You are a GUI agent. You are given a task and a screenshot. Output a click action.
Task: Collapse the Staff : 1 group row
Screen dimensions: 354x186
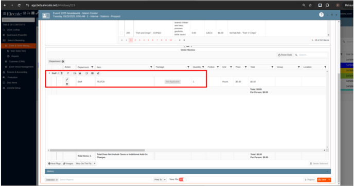49,73
